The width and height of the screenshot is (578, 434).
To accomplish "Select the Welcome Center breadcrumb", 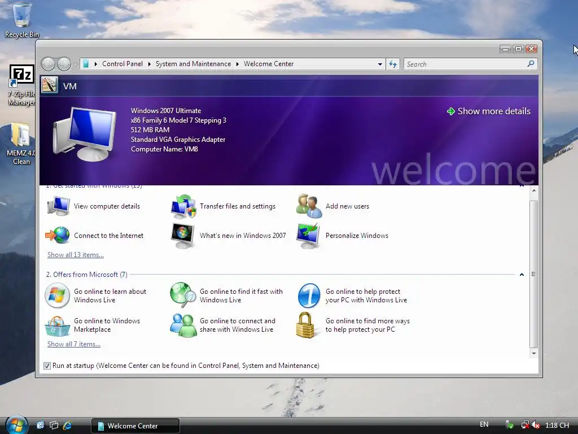I will 269,64.
